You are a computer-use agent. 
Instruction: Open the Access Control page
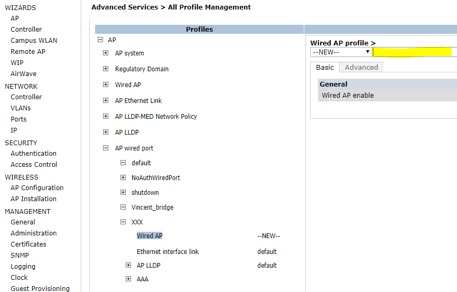[34, 165]
